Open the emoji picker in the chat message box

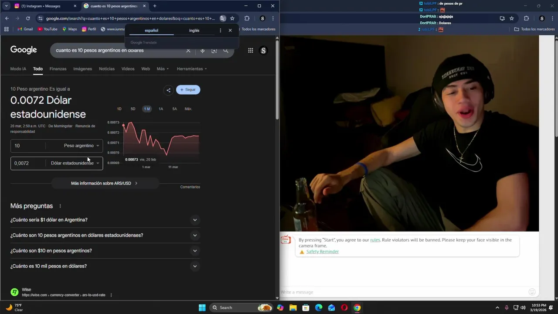532,292
